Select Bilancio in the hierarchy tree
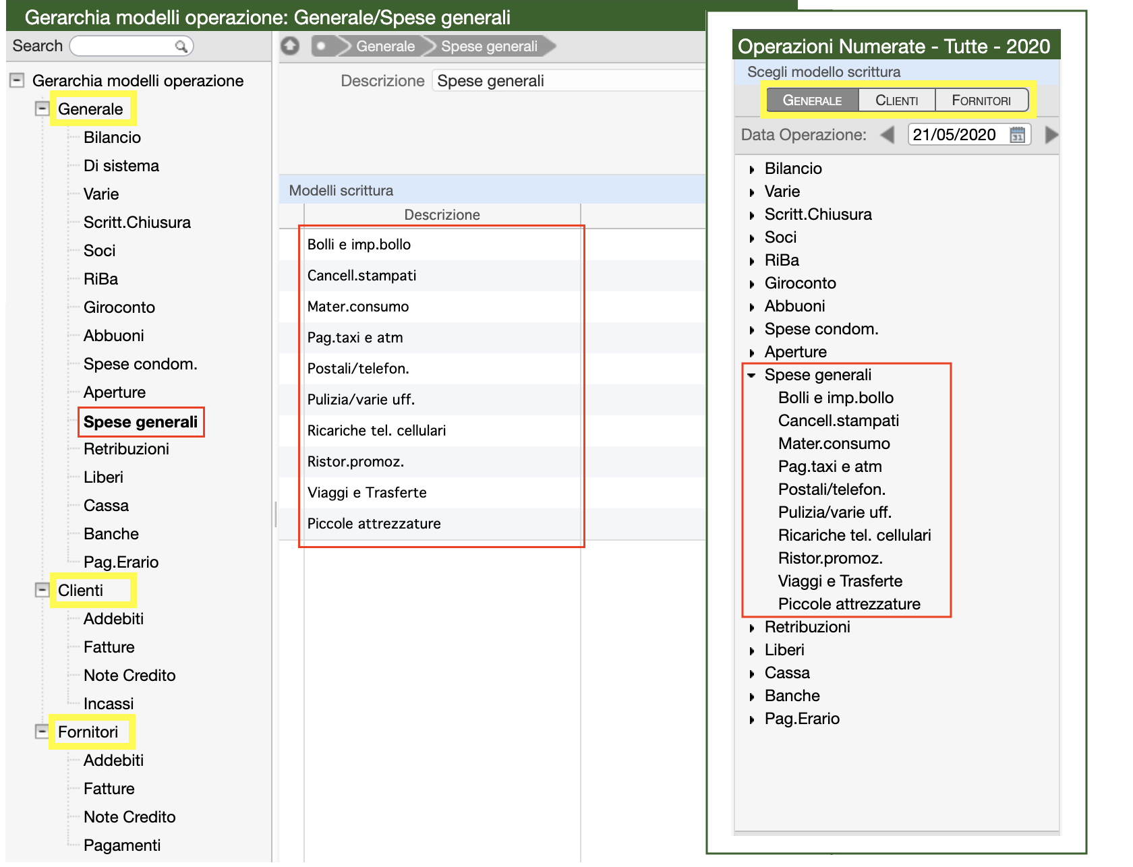This screenshot has width=1133, height=867. tap(112, 137)
